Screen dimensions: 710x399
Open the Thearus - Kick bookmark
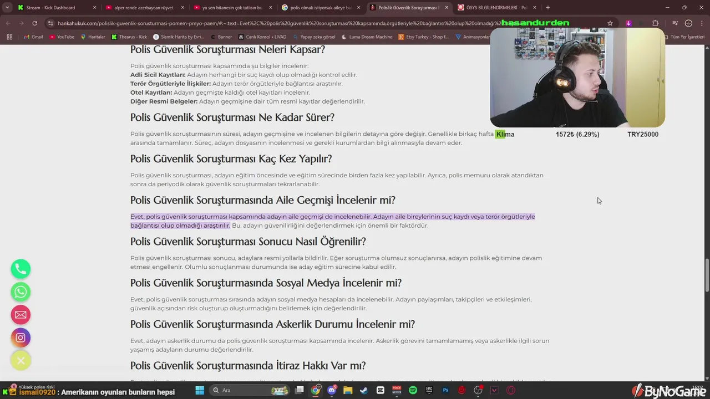(x=129, y=37)
